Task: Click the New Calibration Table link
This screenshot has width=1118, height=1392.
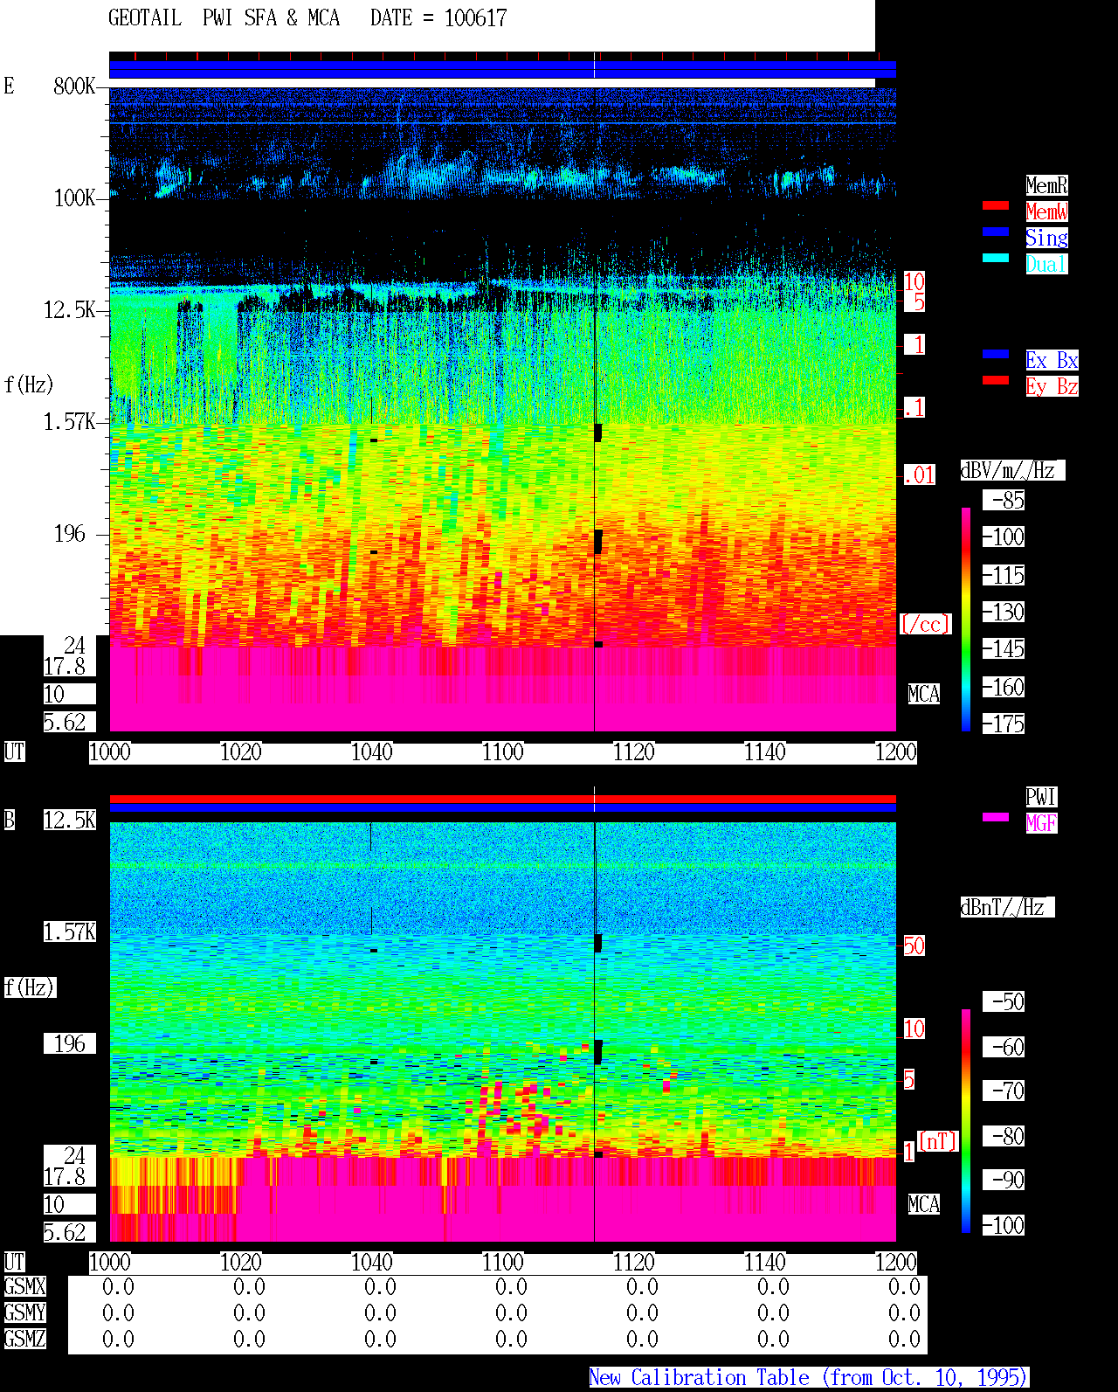Action: point(809,1377)
